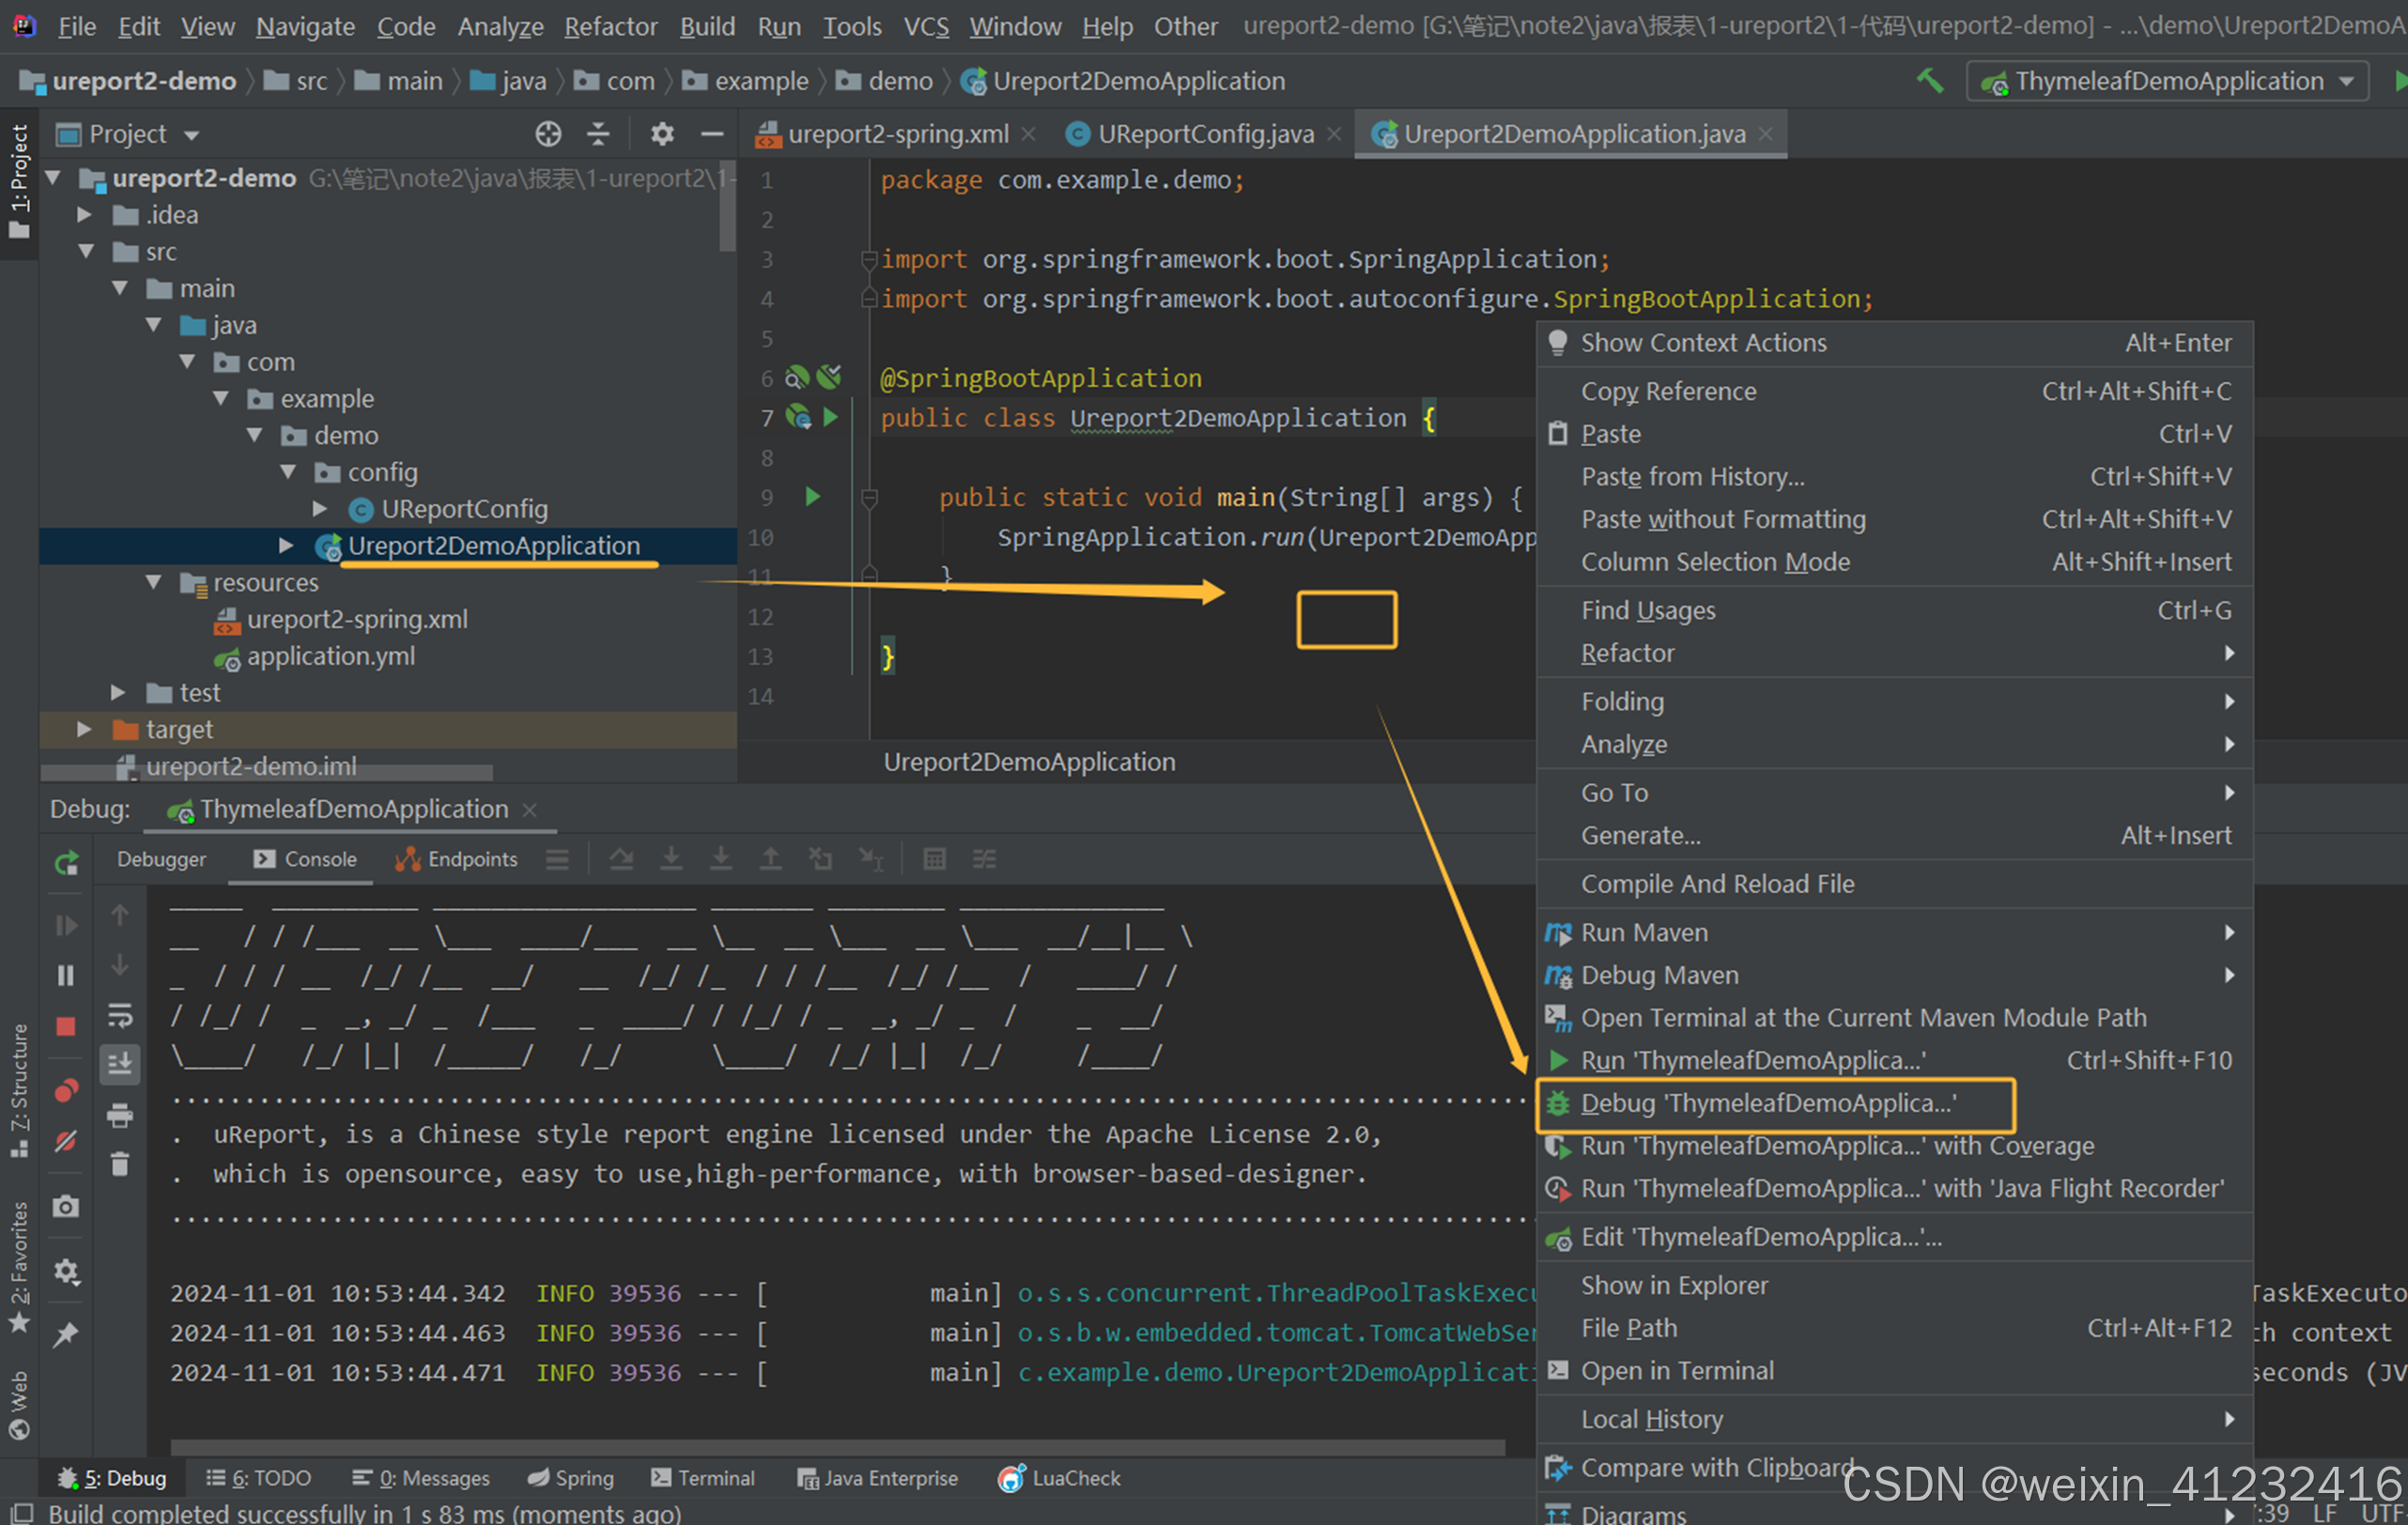Click Locate target icon in Project panel
Screen dimensions: 2408x1525
point(548,134)
